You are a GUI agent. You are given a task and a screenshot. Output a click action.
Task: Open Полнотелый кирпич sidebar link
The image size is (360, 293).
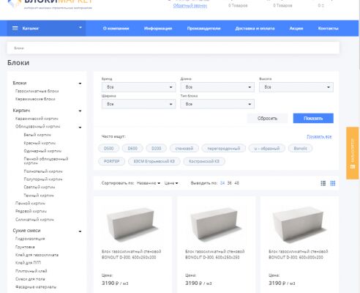click(43, 171)
